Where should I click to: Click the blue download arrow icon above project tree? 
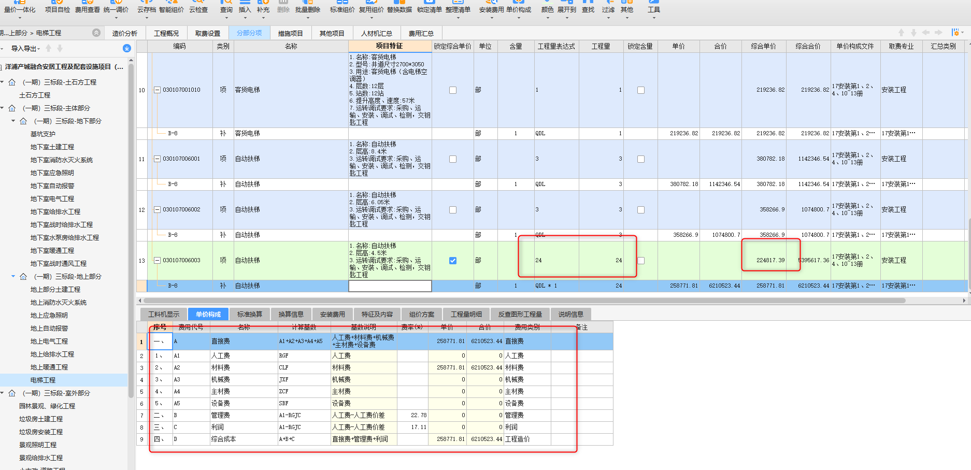(127, 48)
